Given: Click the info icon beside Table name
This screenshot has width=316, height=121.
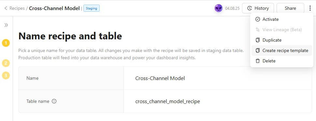Looking at the screenshot, I should click(54, 101).
